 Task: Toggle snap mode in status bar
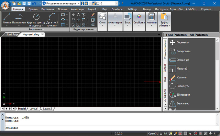click(x=180, y=134)
